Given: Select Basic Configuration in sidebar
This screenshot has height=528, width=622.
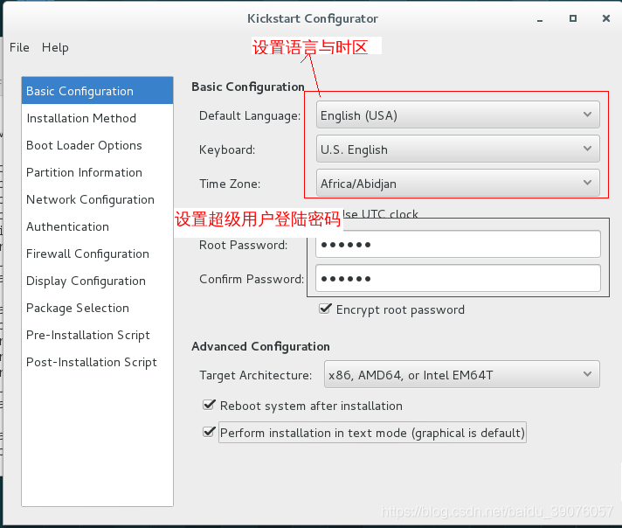Looking at the screenshot, I should click(97, 91).
